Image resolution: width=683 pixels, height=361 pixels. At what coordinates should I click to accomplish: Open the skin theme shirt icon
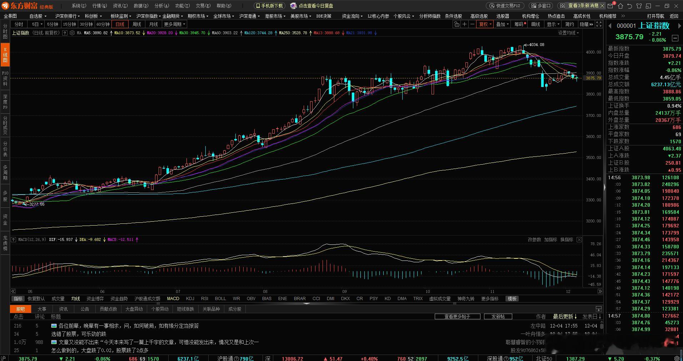(x=639, y=6)
